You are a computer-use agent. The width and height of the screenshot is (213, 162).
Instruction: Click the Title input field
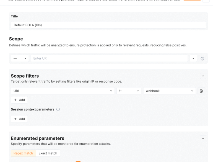pos(108,25)
